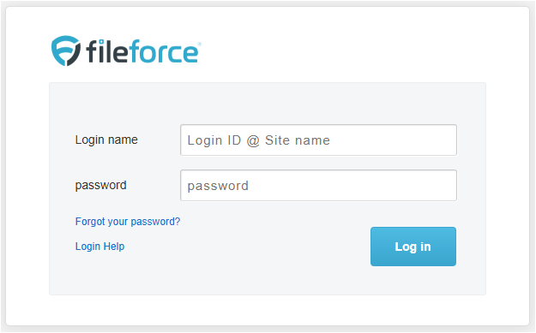Click the blue "force" part of logo
This screenshot has width=536, height=333.
[164, 51]
